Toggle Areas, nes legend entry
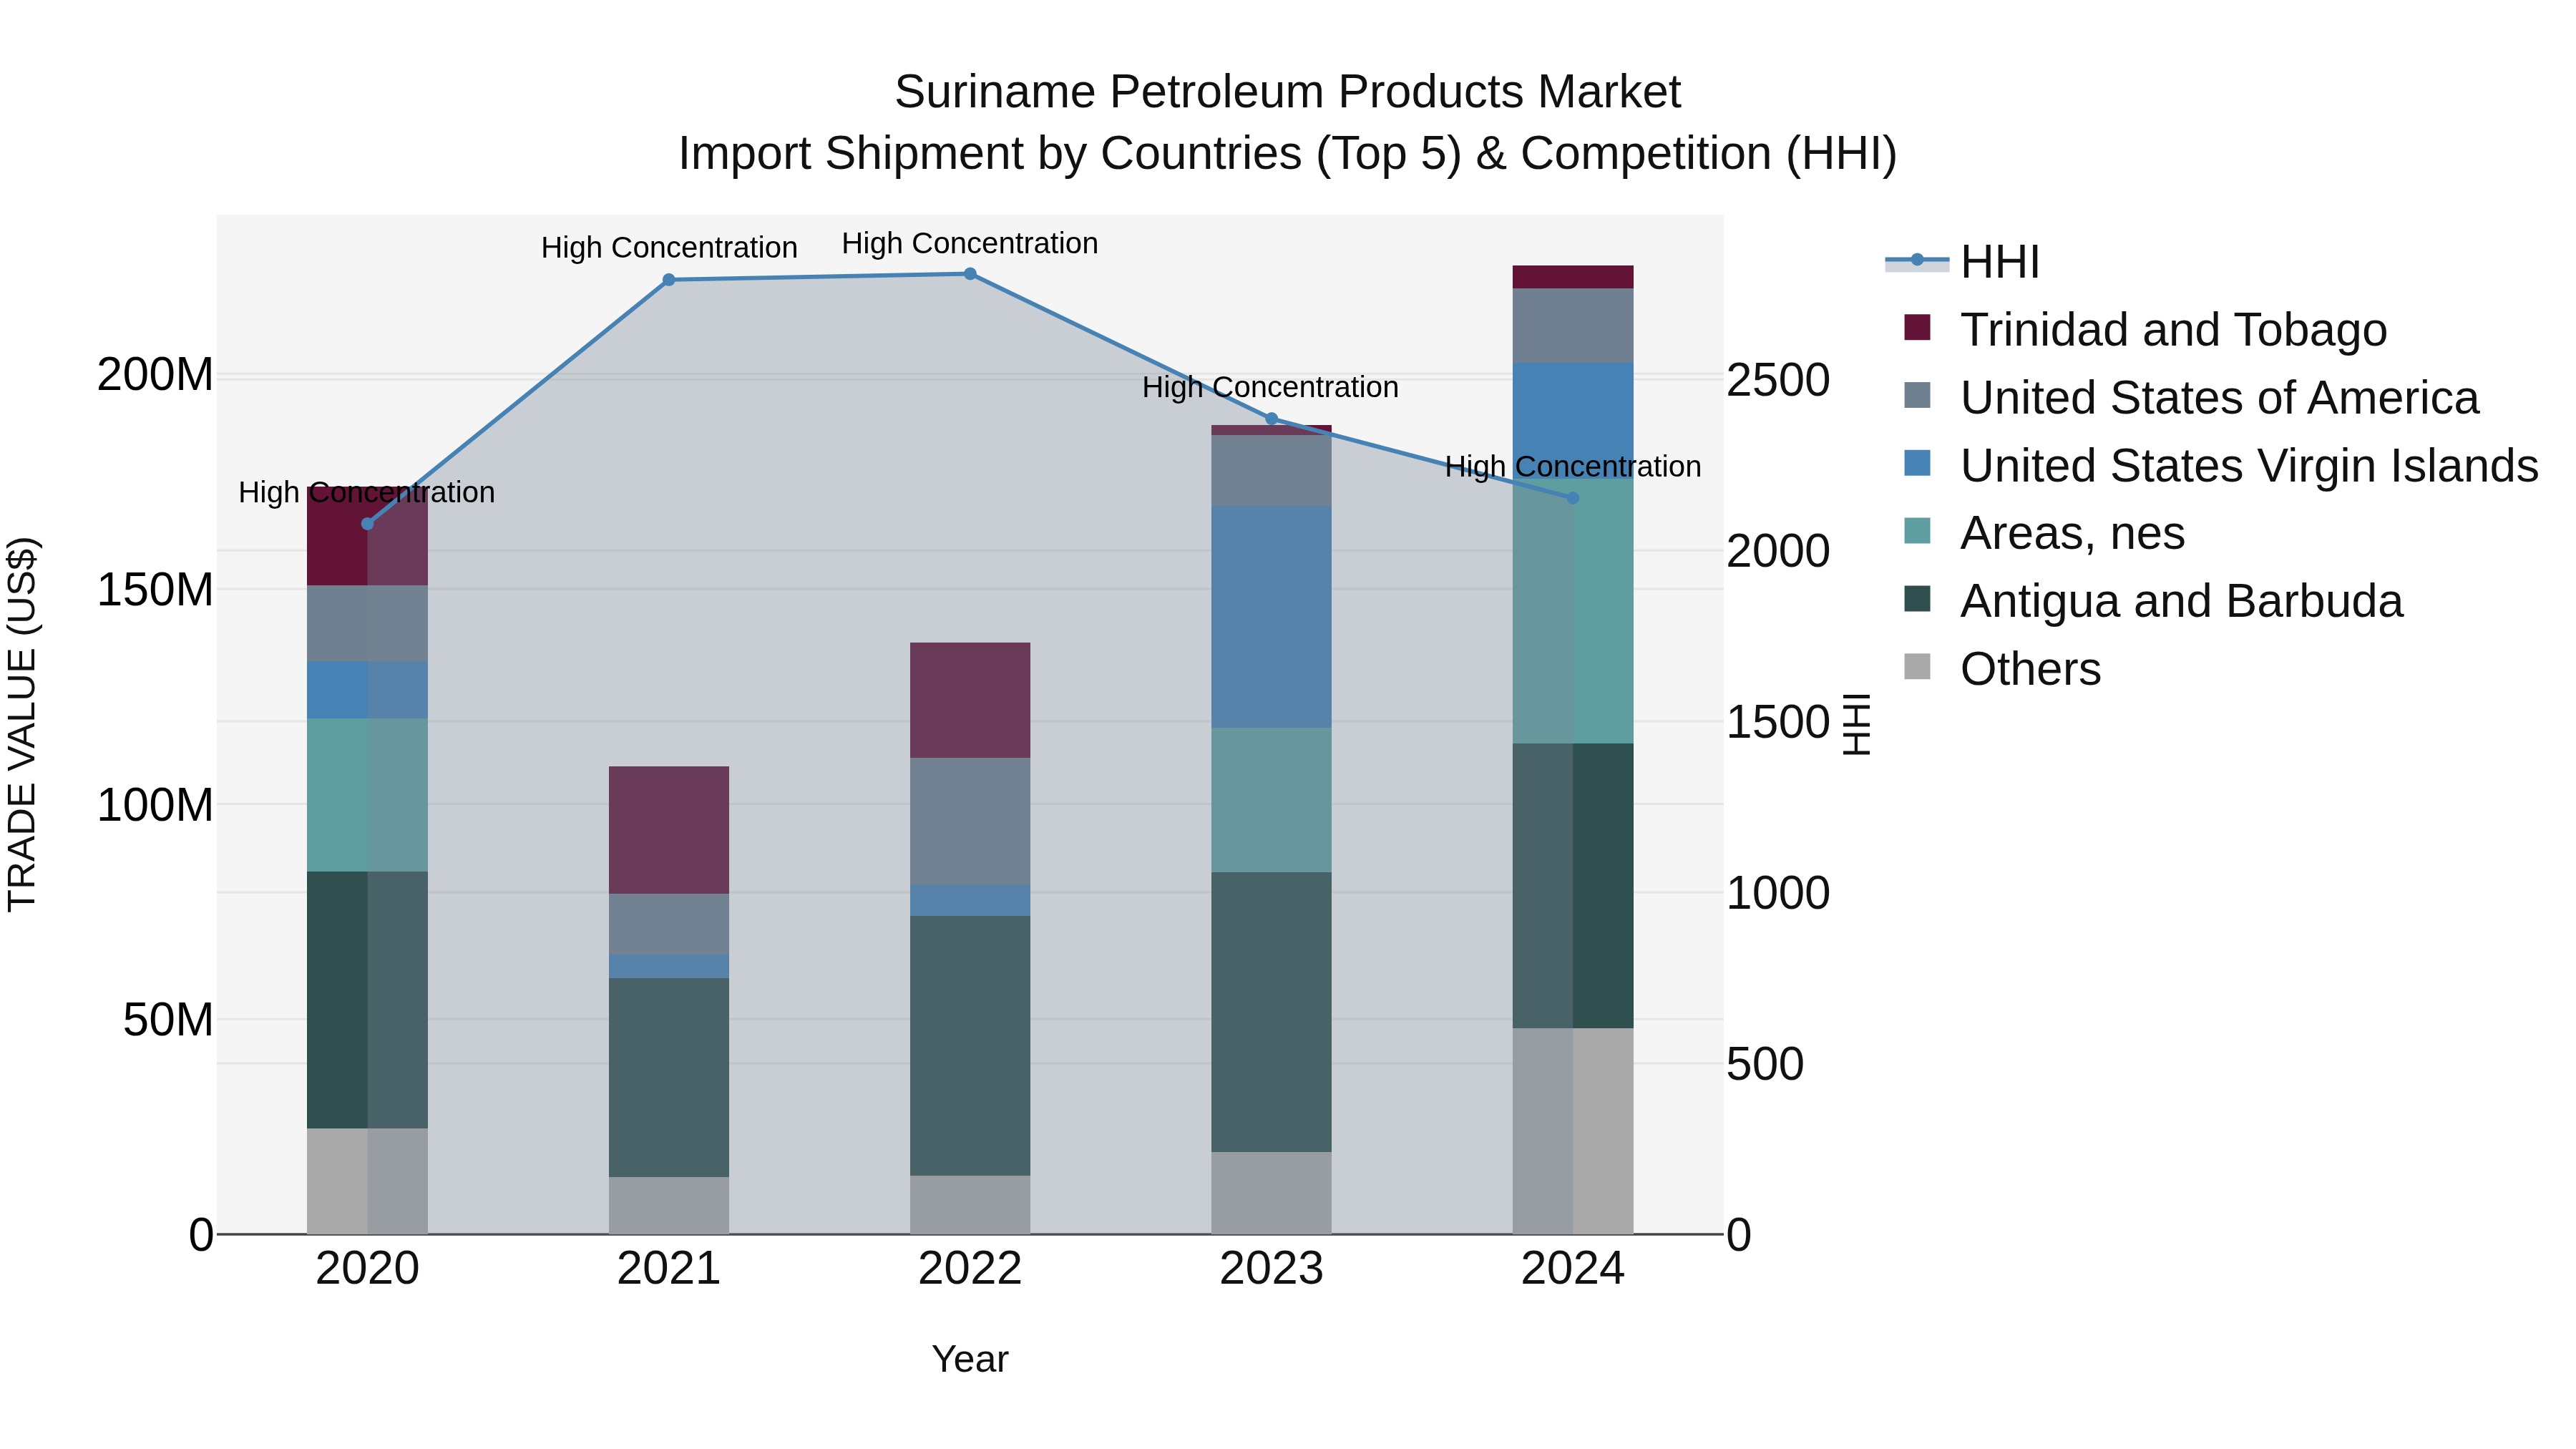2576x1449 pixels. pos(2044,533)
